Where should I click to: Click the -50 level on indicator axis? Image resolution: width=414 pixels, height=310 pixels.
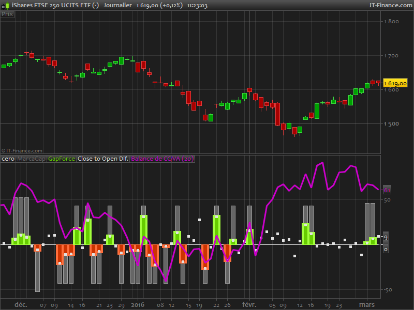click(x=388, y=290)
